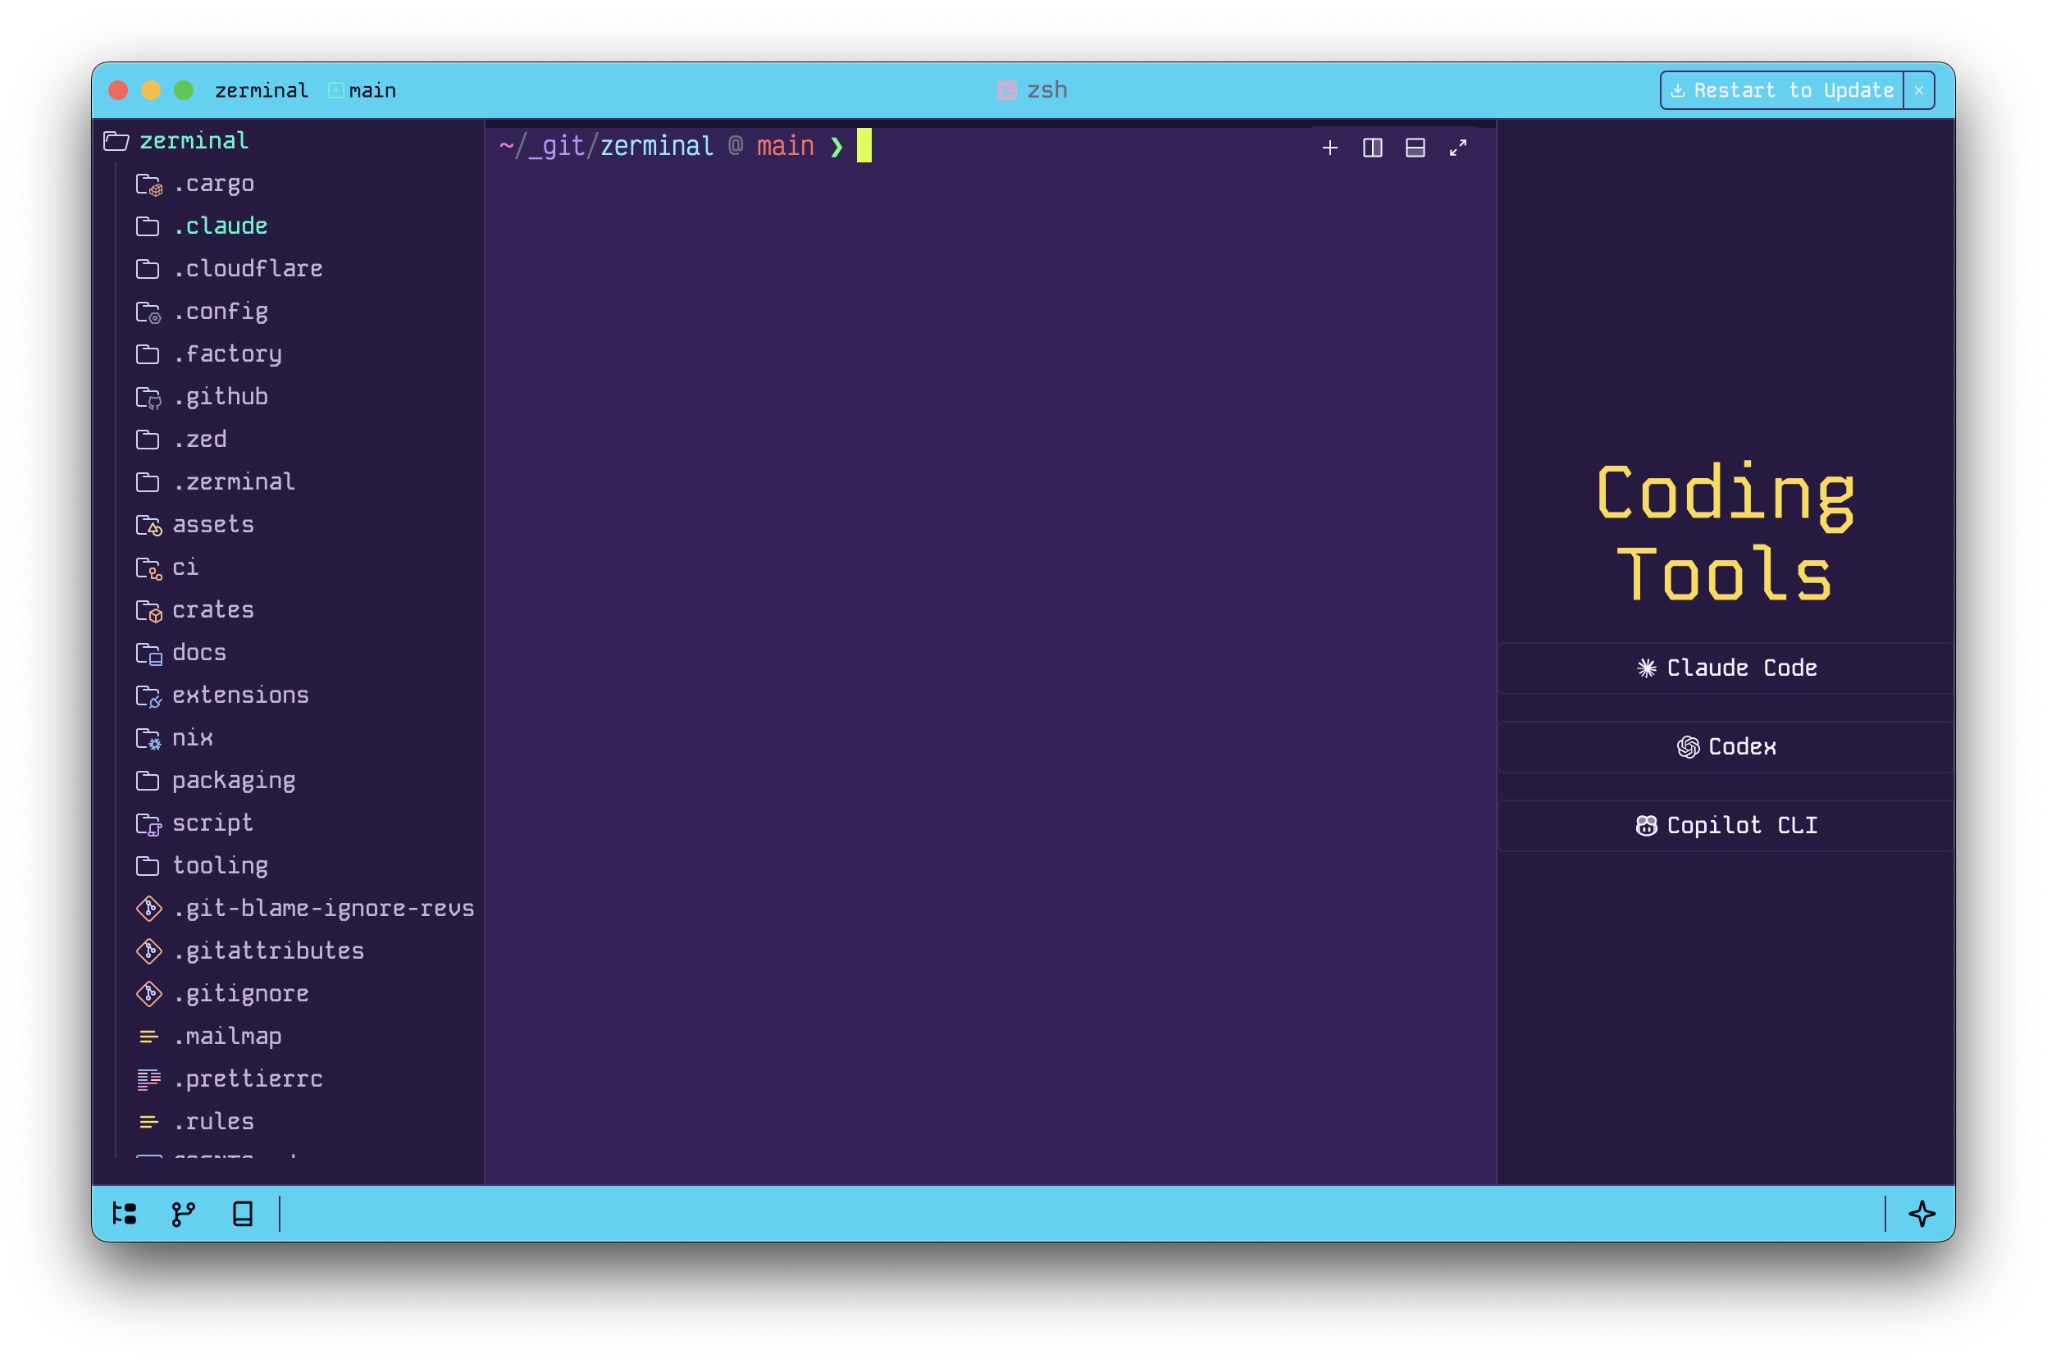Launch Copilot CLI coding tool
The width and height of the screenshot is (2047, 1363).
[1726, 825]
